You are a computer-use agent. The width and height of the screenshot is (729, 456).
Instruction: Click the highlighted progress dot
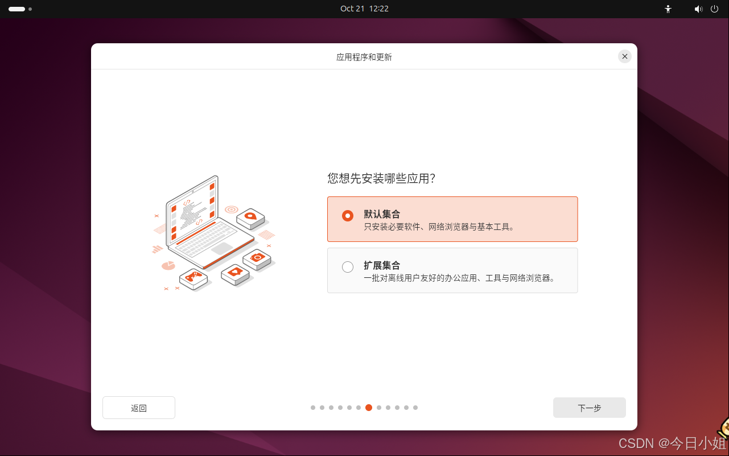pyautogui.click(x=368, y=408)
